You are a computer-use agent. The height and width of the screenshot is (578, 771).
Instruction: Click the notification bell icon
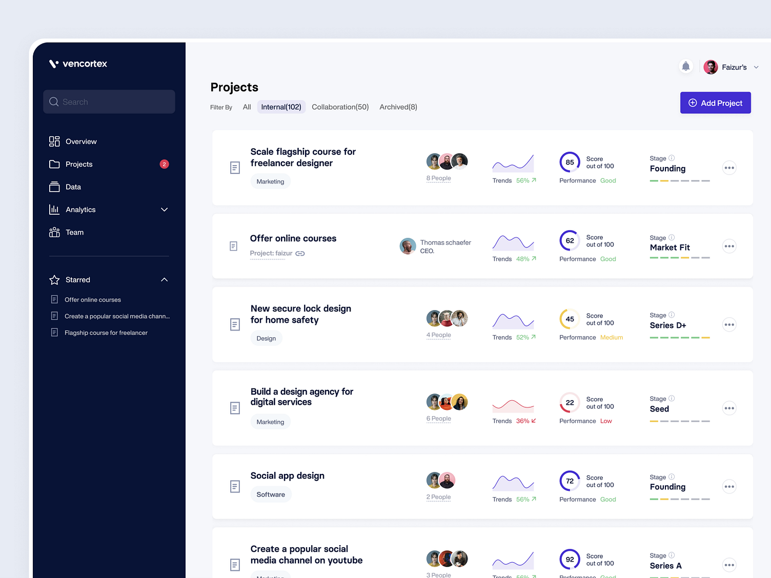(x=686, y=67)
